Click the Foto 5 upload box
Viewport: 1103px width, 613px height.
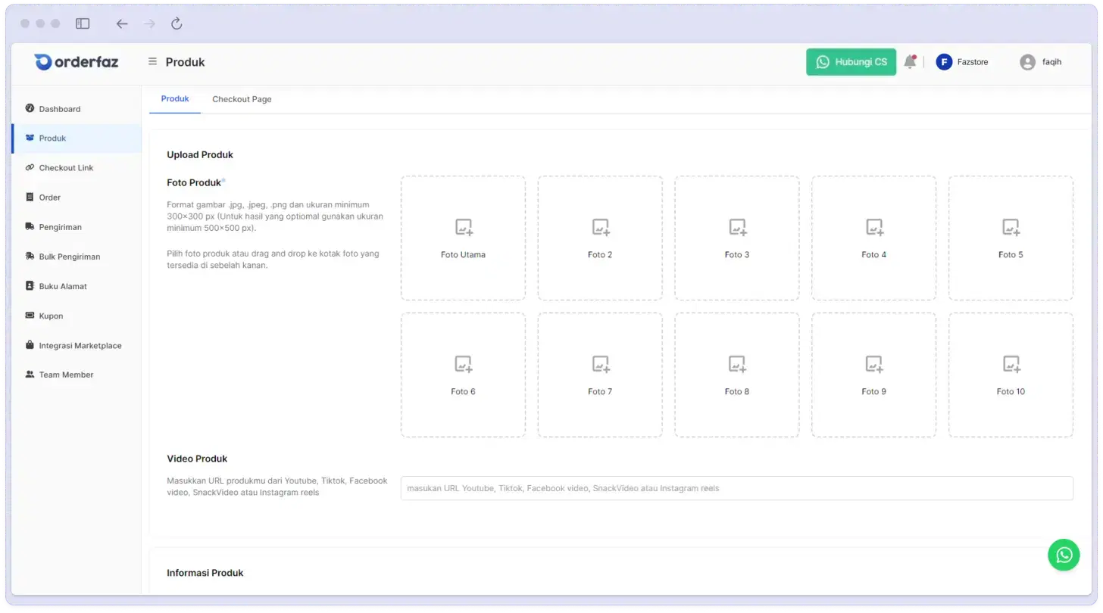pyautogui.click(x=1011, y=238)
